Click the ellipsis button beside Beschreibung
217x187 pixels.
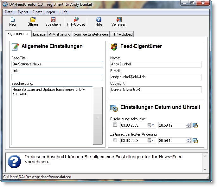coord(98,117)
